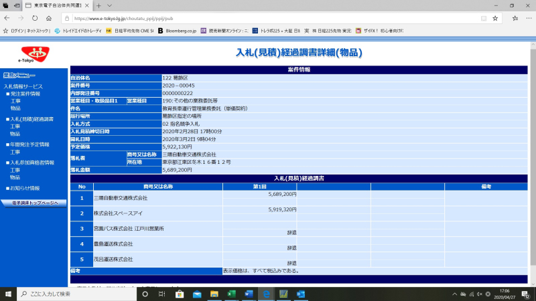Open the 読売新聞オンライン bookmark

(222, 31)
